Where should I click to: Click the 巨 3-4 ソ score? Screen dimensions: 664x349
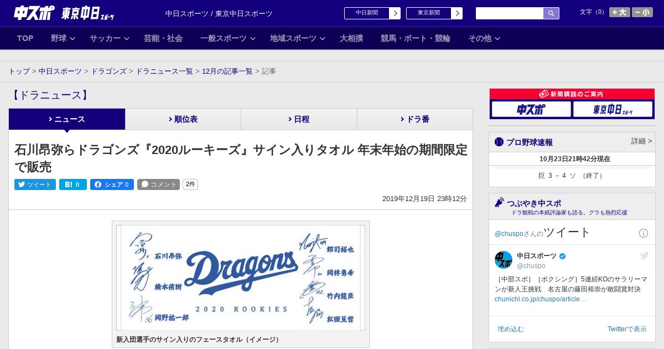(x=572, y=176)
